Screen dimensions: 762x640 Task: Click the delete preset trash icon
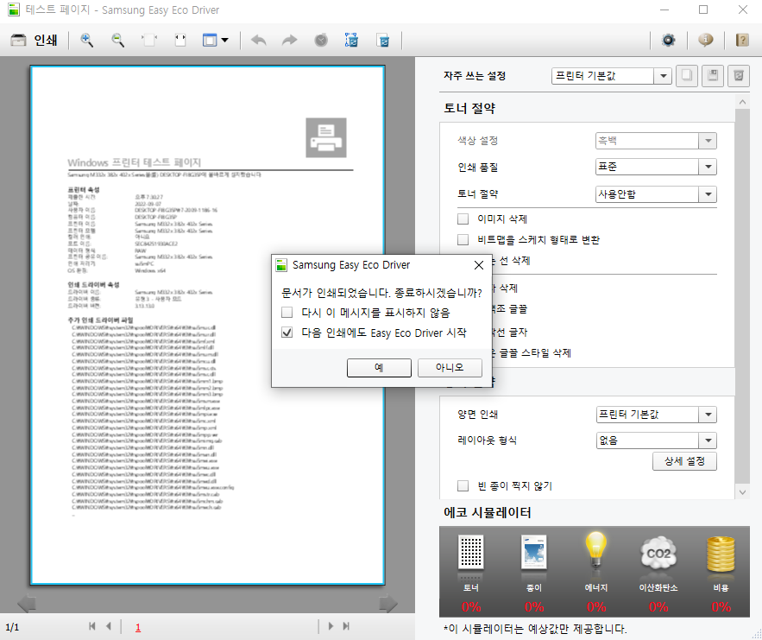738,76
